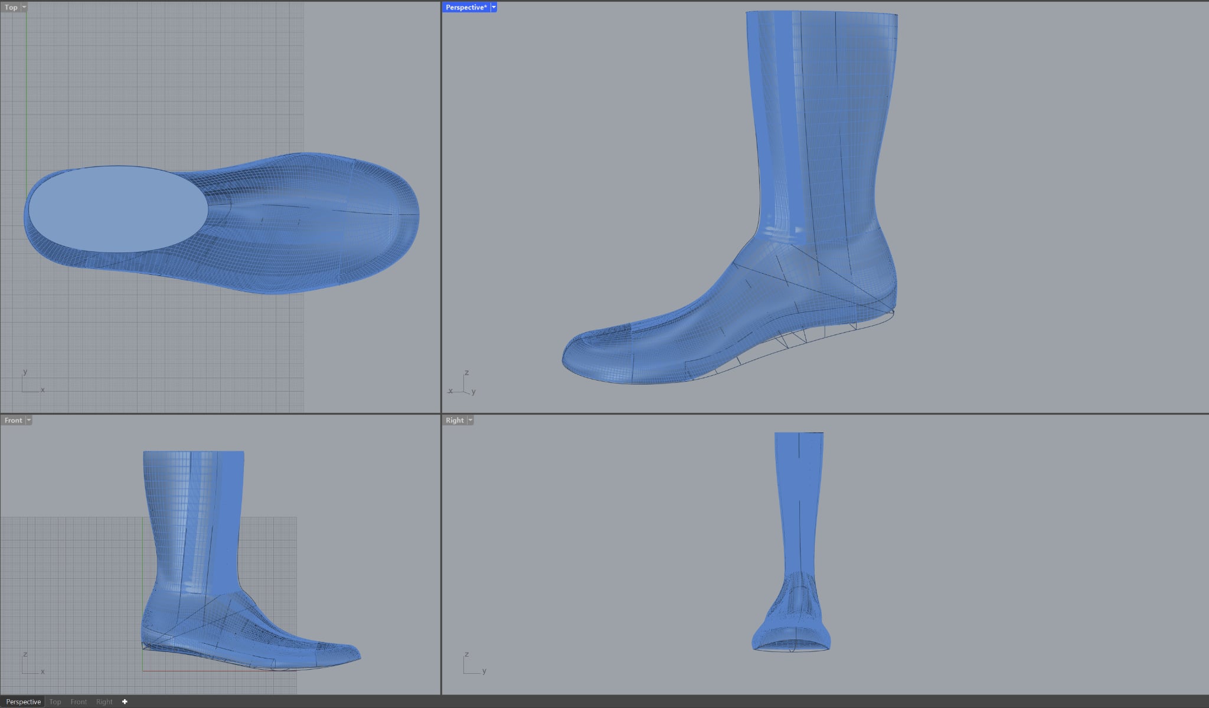Click the Perspective viewport title label
Image resolution: width=1209 pixels, height=708 pixels.
pyautogui.click(x=466, y=7)
